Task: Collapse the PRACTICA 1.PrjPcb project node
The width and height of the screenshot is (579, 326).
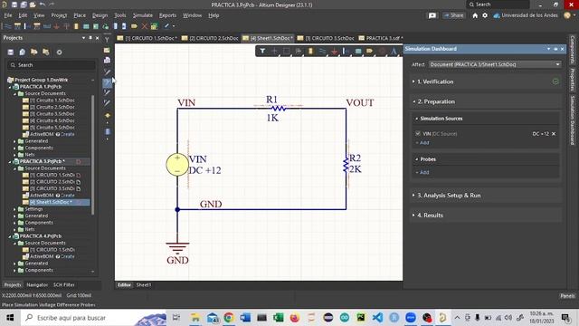Action: click(10, 87)
